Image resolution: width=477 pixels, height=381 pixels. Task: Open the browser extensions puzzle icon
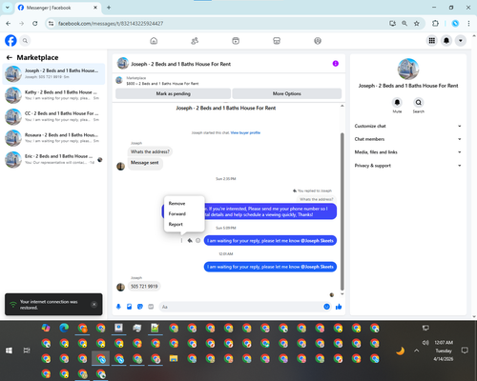click(x=435, y=24)
